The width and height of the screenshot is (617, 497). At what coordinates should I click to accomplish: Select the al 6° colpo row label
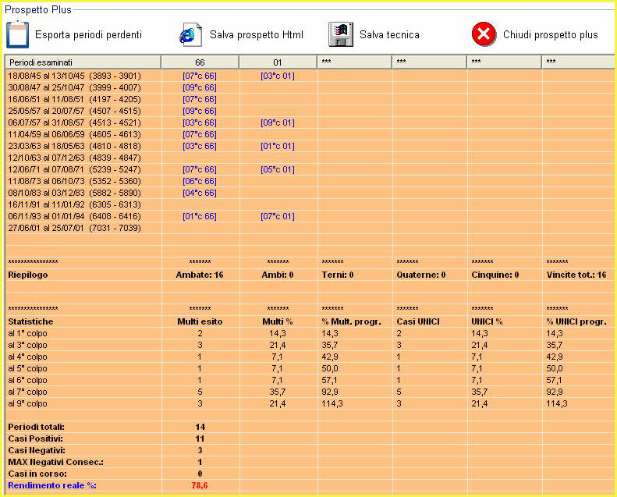coord(27,380)
